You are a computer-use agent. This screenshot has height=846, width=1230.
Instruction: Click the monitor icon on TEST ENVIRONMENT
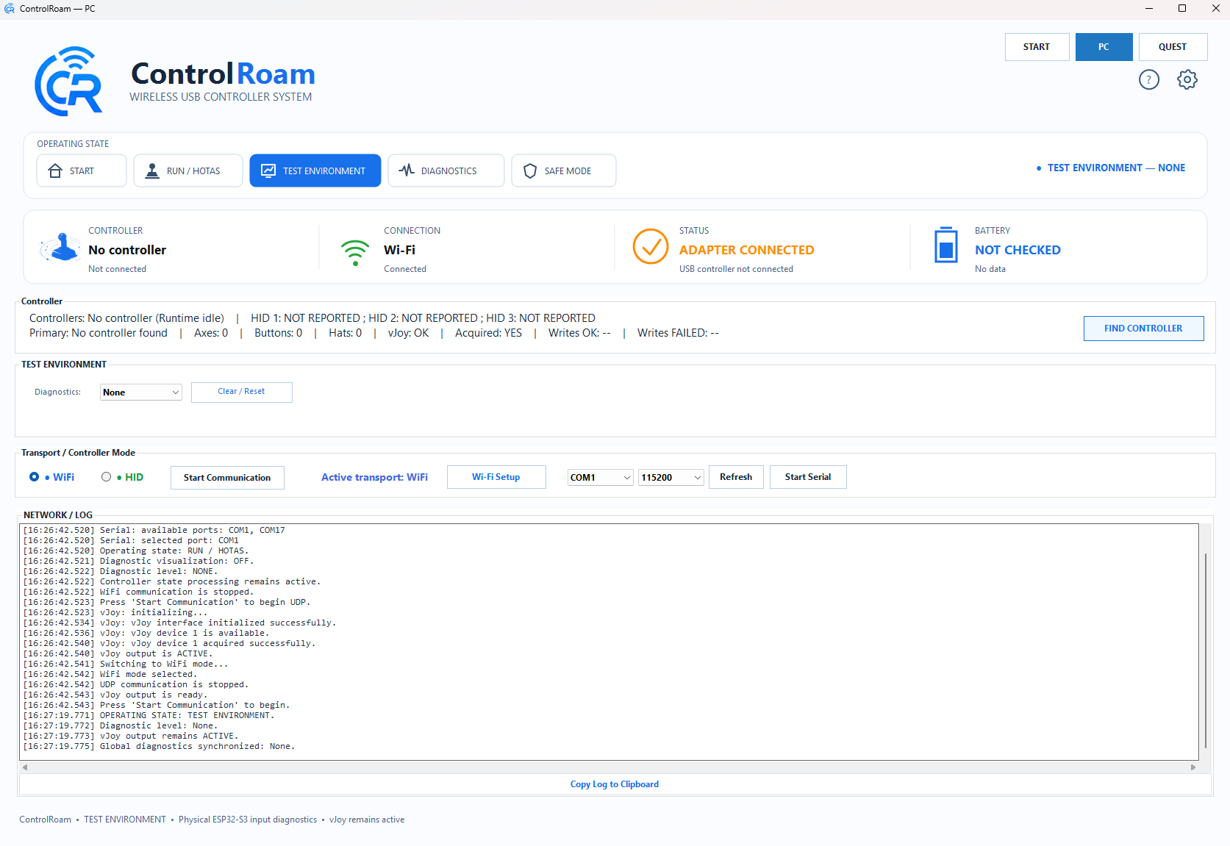[268, 171]
